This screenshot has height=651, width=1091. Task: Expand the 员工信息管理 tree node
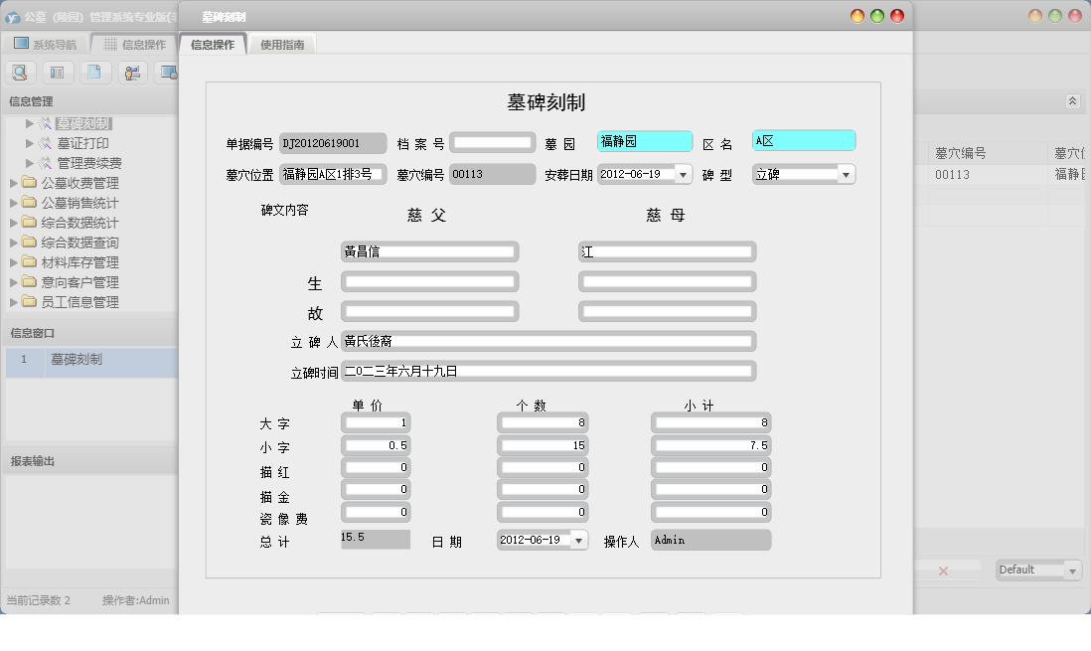[13, 302]
